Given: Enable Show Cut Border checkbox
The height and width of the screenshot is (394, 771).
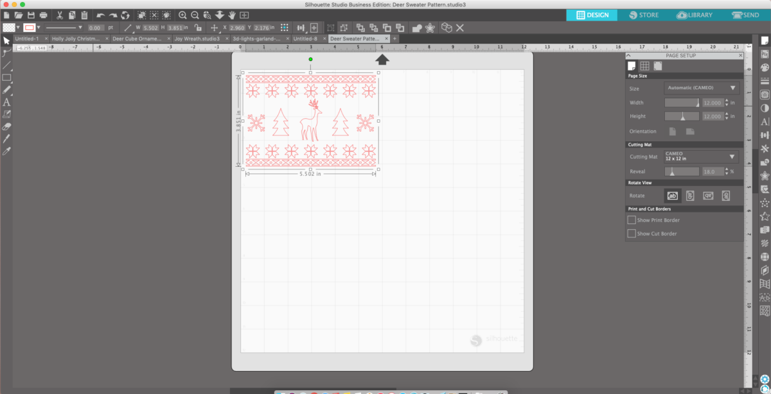Looking at the screenshot, I should pyautogui.click(x=631, y=234).
